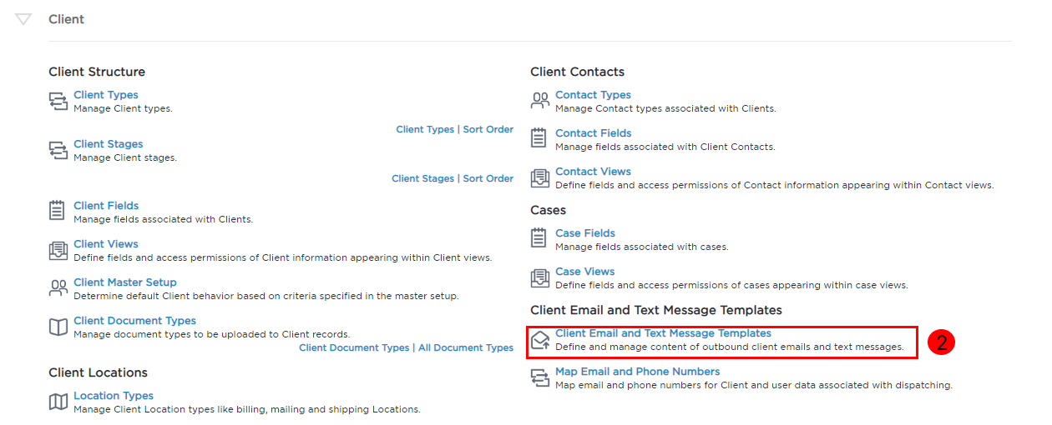The width and height of the screenshot is (1052, 425).
Task: Click the Client Document Types book icon
Action: click(58, 327)
